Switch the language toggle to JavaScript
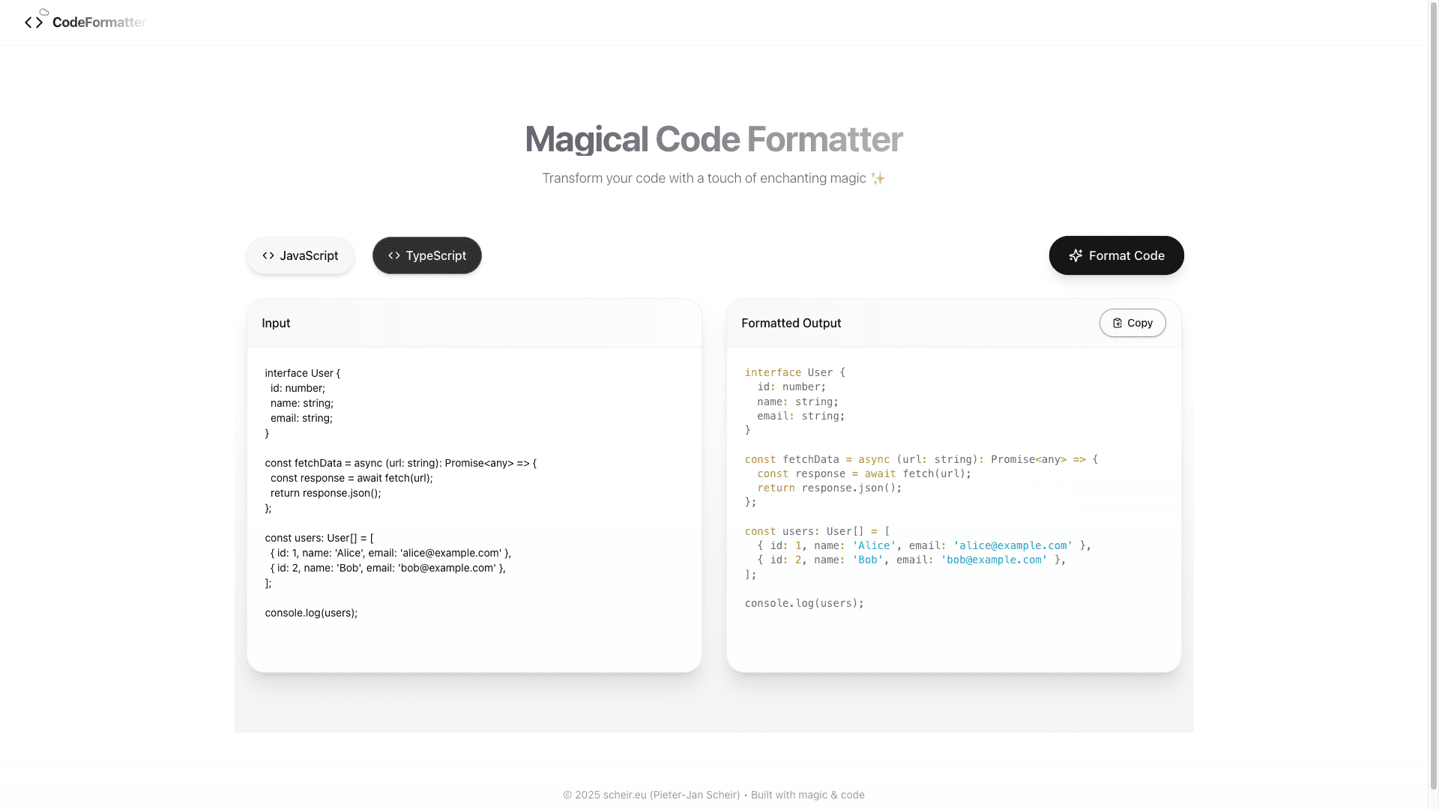Viewport: 1439px width, 809px height. click(300, 255)
